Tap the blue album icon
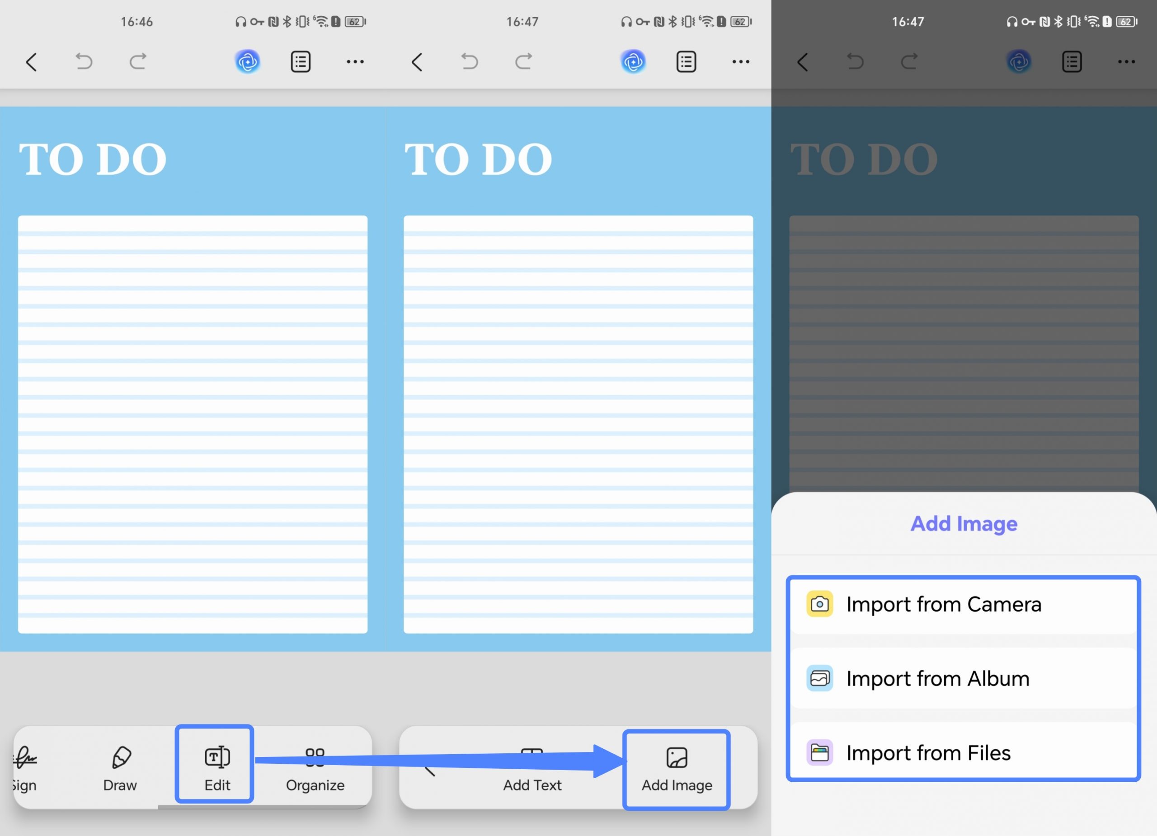Image resolution: width=1157 pixels, height=836 pixels. click(x=820, y=678)
